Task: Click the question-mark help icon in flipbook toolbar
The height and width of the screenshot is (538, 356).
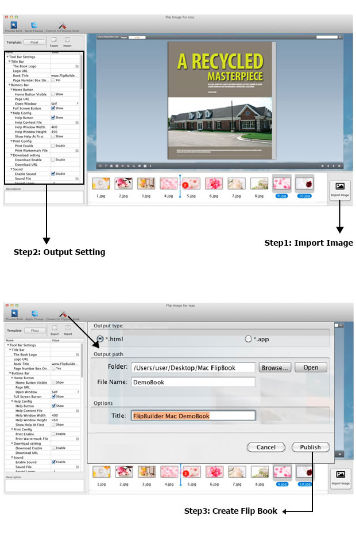Action: pos(106,166)
